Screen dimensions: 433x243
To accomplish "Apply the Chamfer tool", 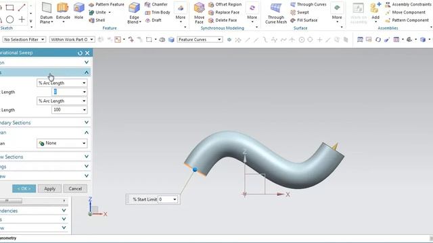I will pyautogui.click(x=156, y=5).
